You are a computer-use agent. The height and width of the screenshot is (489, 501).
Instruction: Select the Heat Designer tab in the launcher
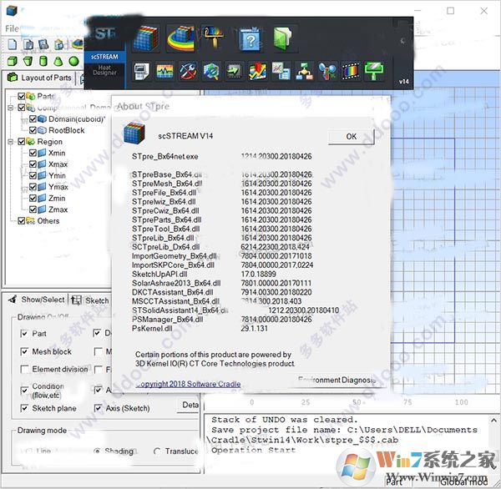tap(104, 70)
